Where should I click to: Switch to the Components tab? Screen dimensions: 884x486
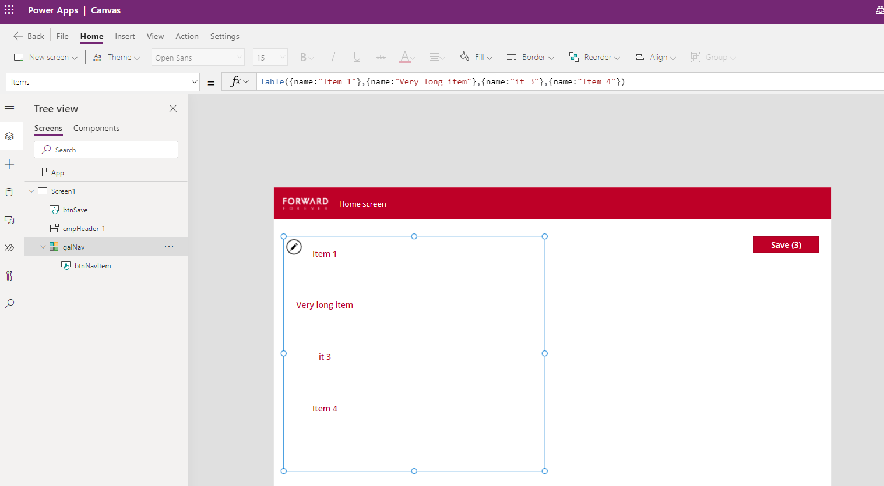(96, 128)
